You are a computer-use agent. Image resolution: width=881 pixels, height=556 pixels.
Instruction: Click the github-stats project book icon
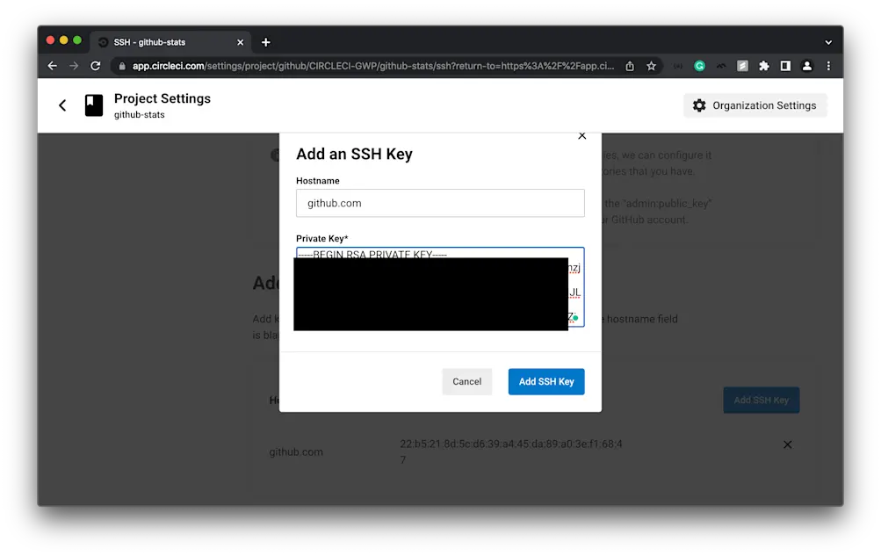[93, 105]
